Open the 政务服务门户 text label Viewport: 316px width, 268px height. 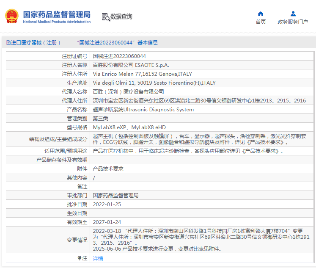[x=293, y=22]
